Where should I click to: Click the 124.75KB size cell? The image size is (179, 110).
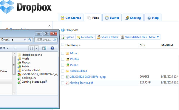pos(145,82)
